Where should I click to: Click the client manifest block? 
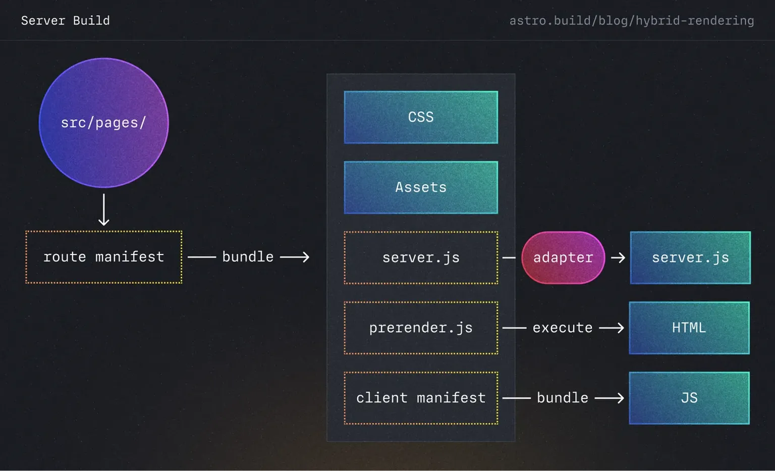click(420, 397)
